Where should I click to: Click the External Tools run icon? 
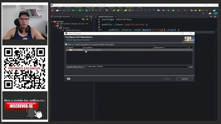(x=93, y=10)
